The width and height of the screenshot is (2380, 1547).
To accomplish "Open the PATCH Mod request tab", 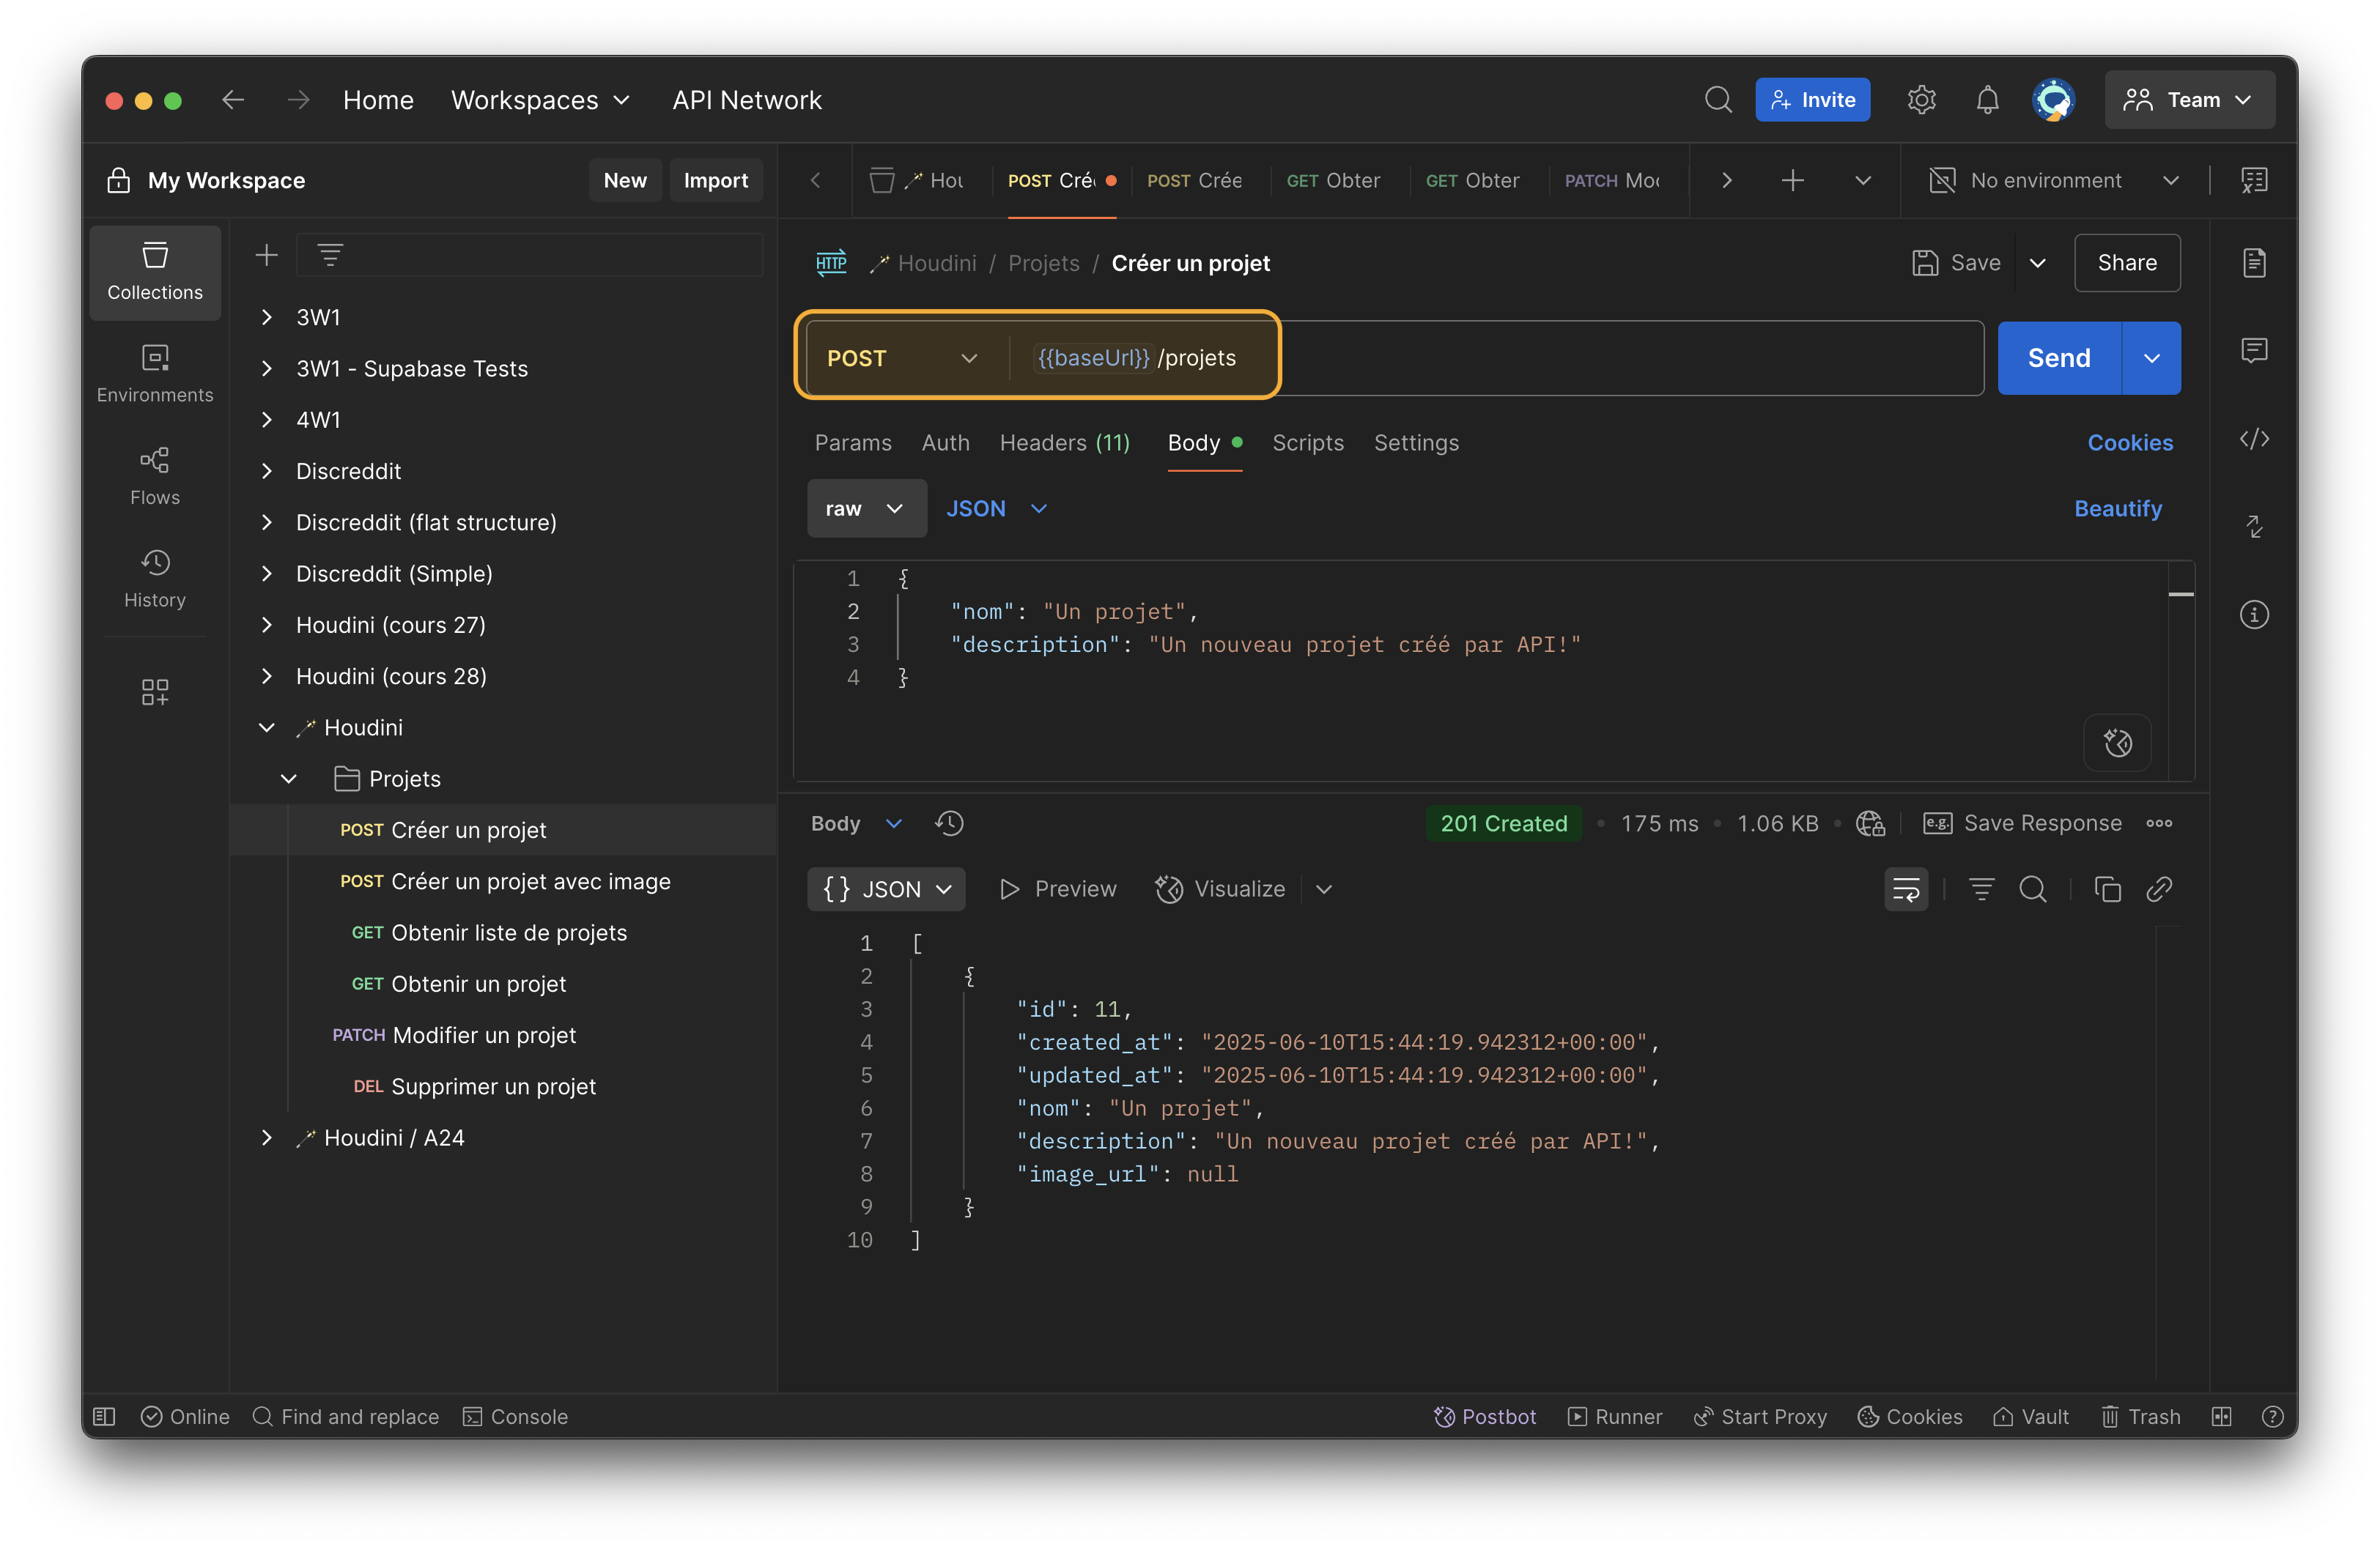I will click(x=1611, y=181).
